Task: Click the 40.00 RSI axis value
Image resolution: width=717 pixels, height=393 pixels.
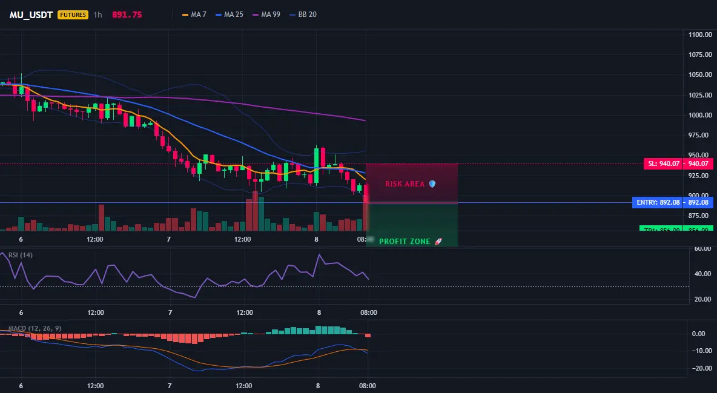Action: pyautogui.click(x=702, y=274)
